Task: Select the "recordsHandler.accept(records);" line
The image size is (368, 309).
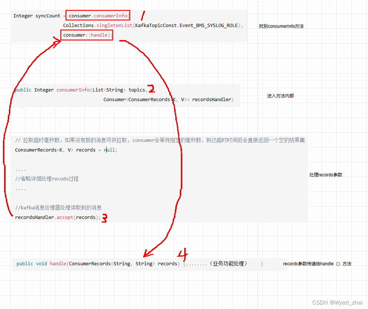Action: [58, 217]
